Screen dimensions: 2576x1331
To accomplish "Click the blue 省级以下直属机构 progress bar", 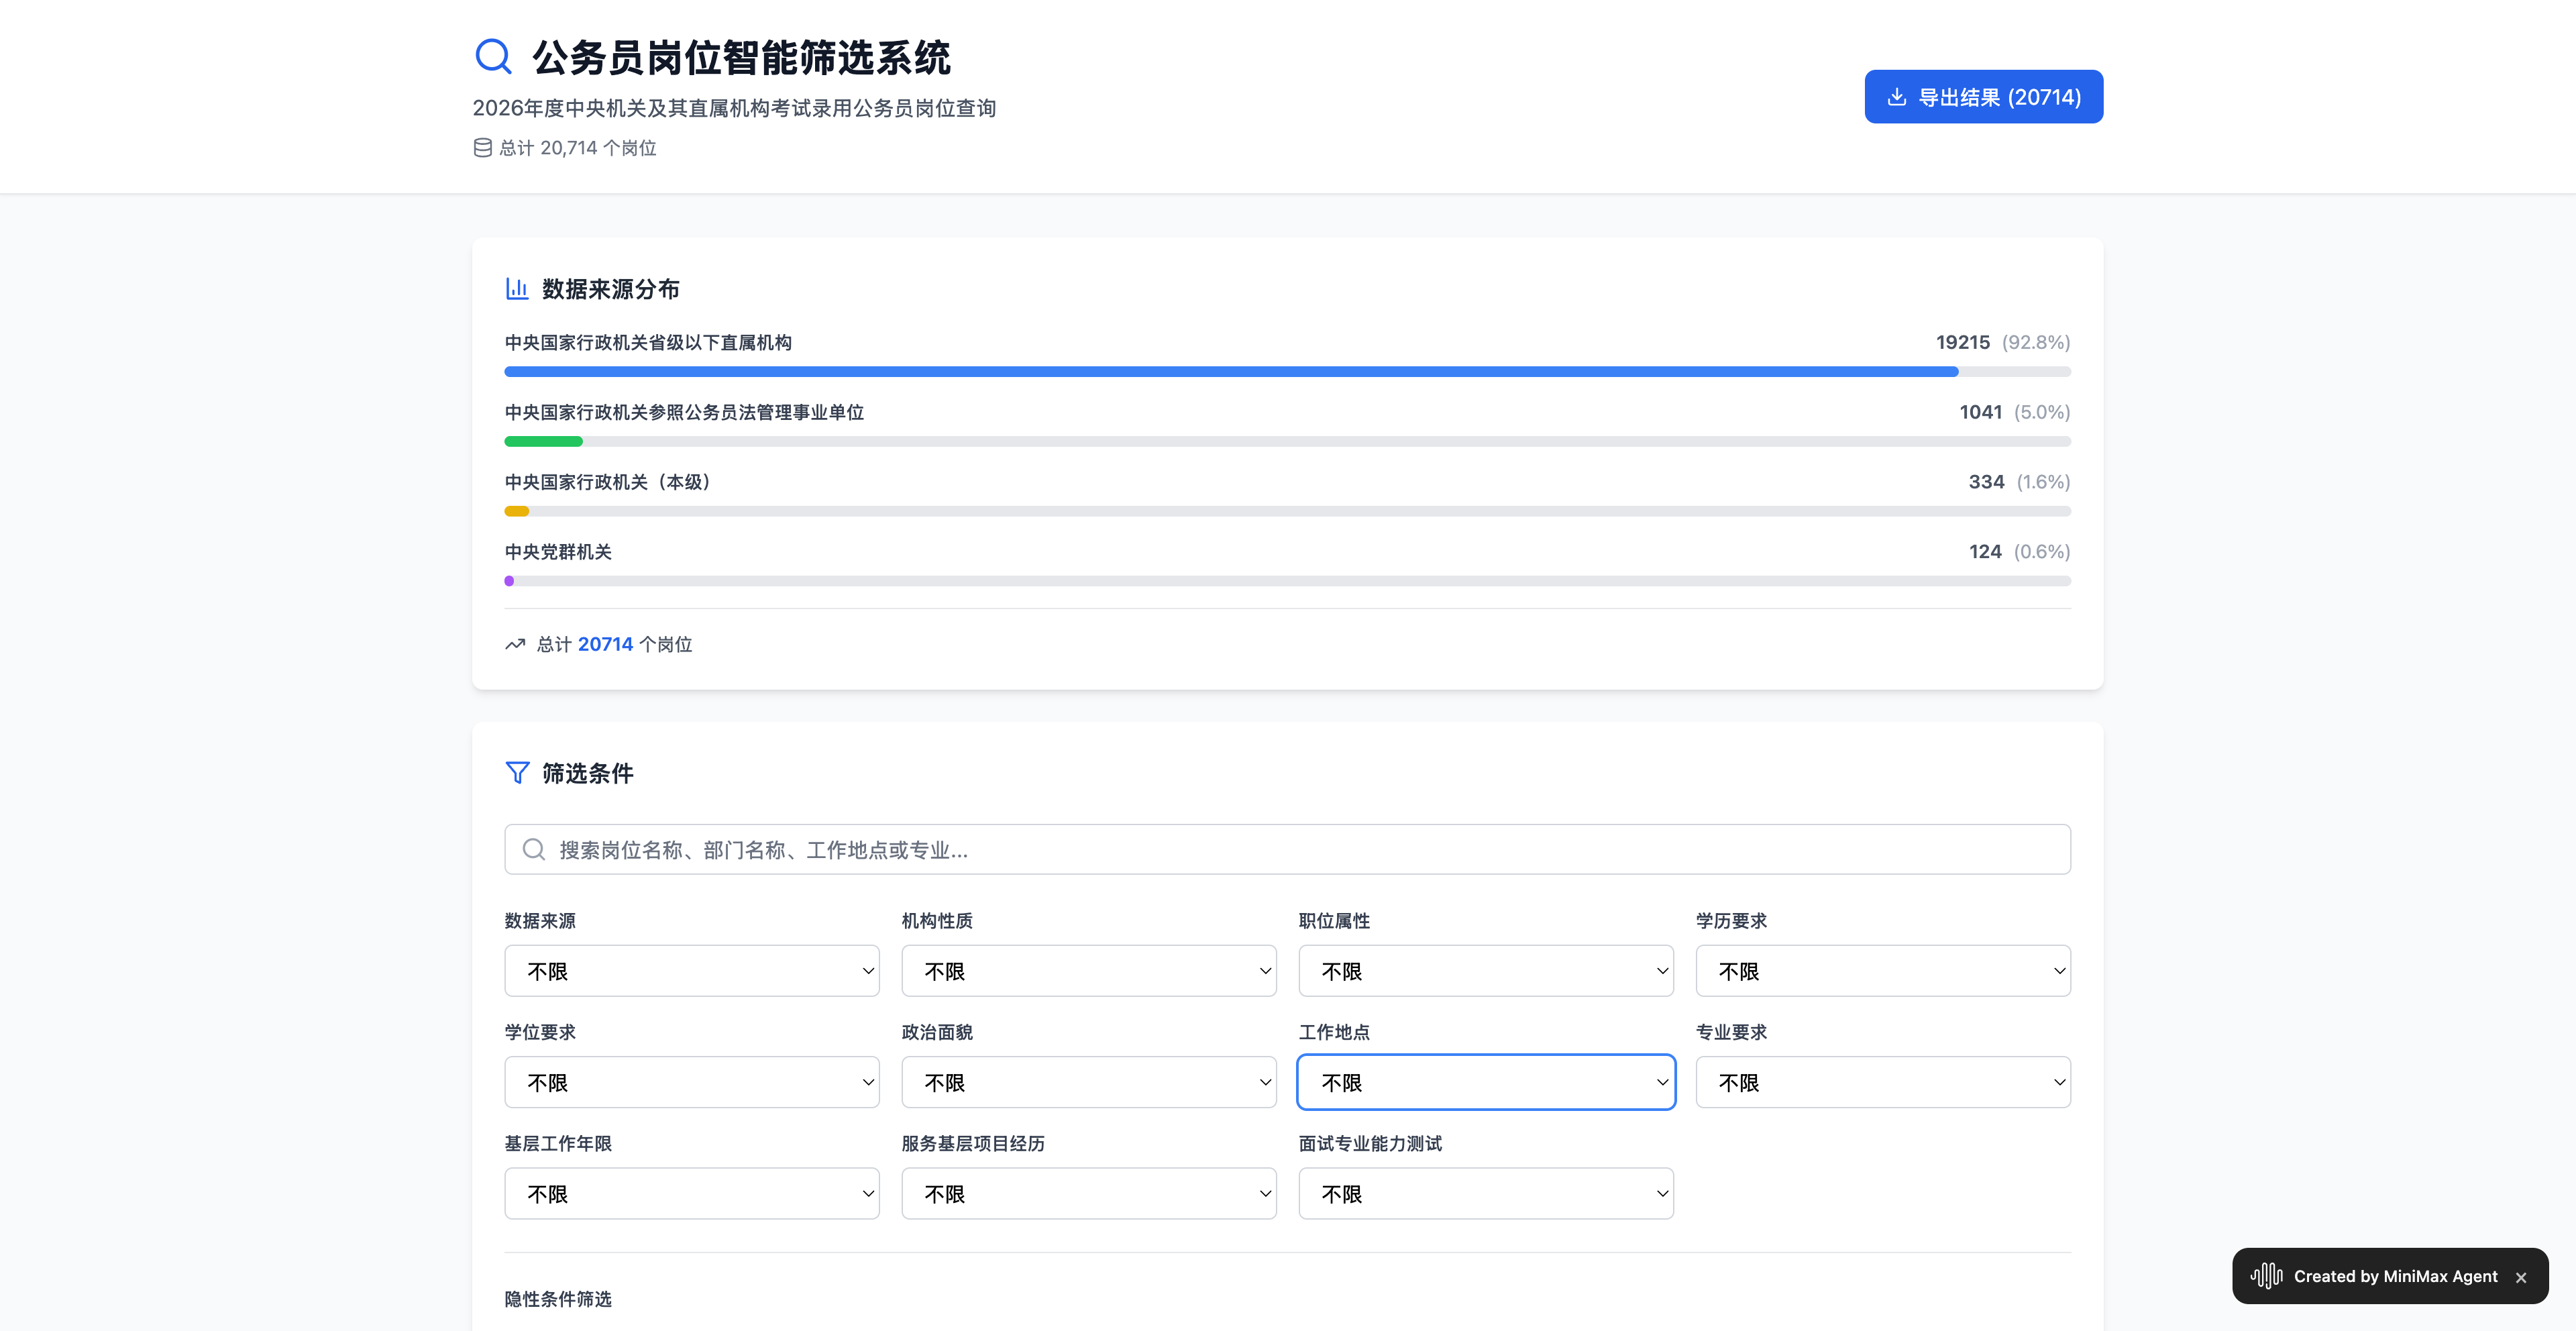I will [1230, 372].
